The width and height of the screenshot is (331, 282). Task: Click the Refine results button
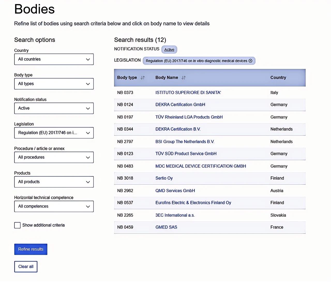tap(31, 249)
